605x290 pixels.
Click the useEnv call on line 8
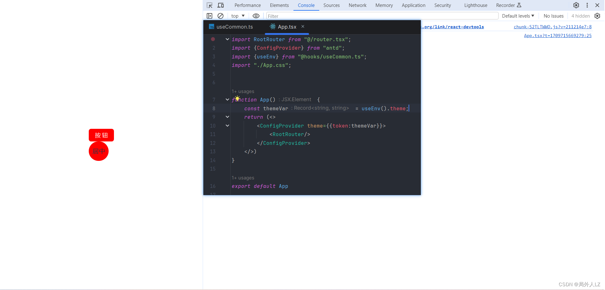371,108
